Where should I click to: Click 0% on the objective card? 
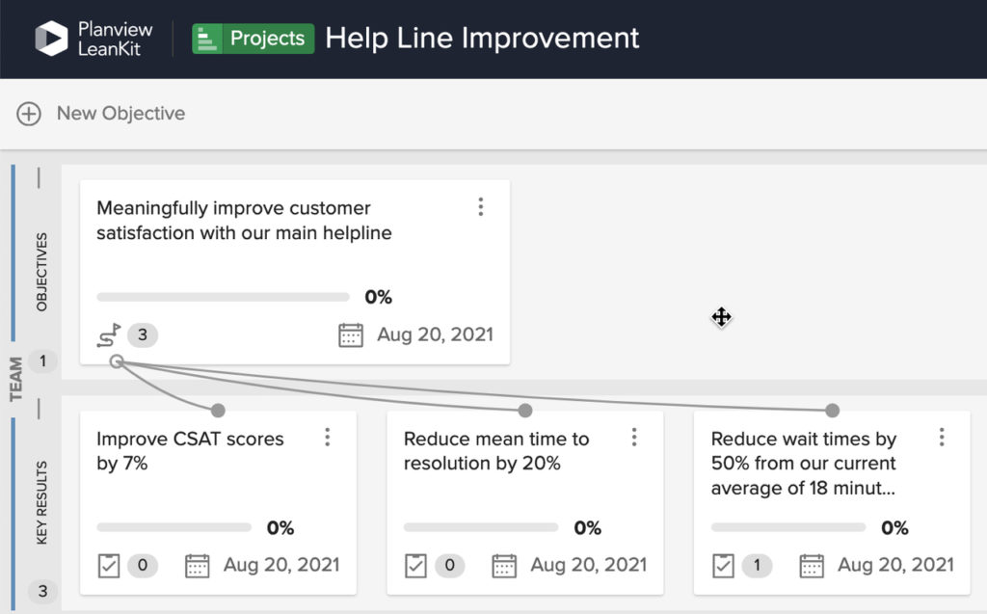tap(378, 297)
